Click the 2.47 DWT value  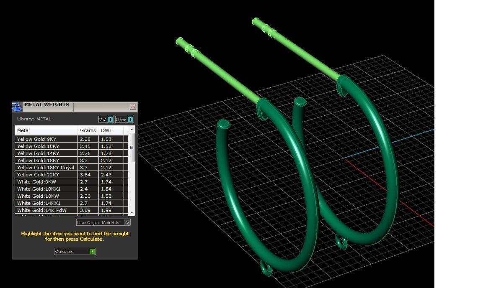point(106,174)
